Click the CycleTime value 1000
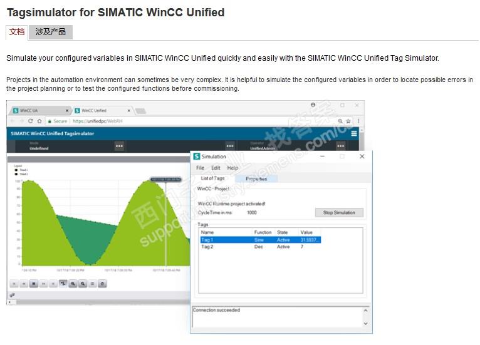480x345 pixels. tap(252, 212)
